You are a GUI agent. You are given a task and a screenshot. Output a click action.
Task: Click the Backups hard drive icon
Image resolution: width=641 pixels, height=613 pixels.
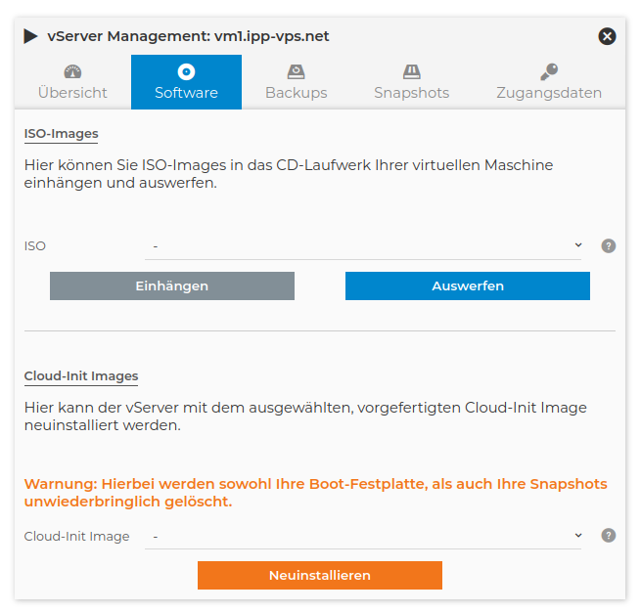point(297,72)
